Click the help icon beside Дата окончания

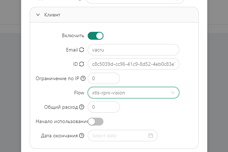(82, 136)
